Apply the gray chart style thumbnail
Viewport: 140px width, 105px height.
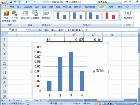click(61, 16)
